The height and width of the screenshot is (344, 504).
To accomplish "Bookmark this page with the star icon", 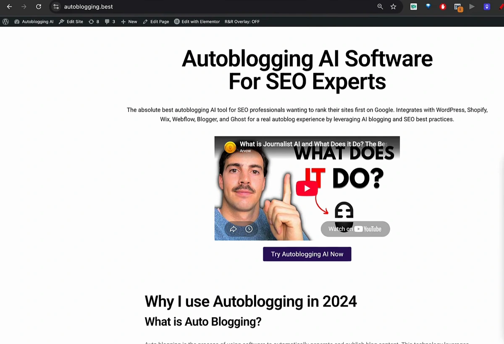I will pyautogui.click(x=394, y=7).
